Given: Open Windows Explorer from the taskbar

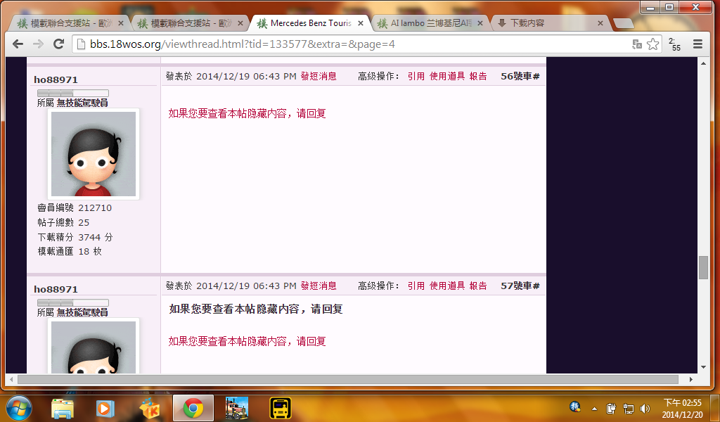Looking at the screenshot, I should point(63,408).
